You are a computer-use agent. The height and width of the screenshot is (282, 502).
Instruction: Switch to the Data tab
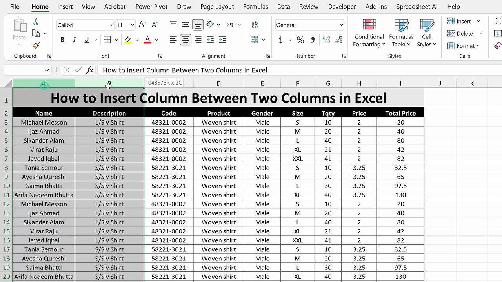coord(284,7)
